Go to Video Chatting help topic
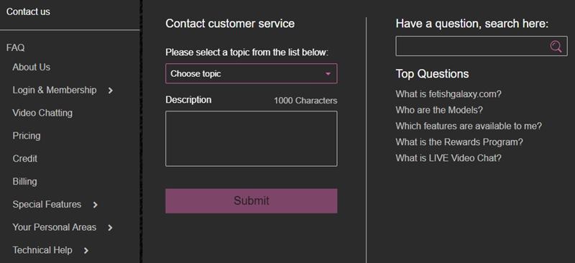 pos(42,113)
